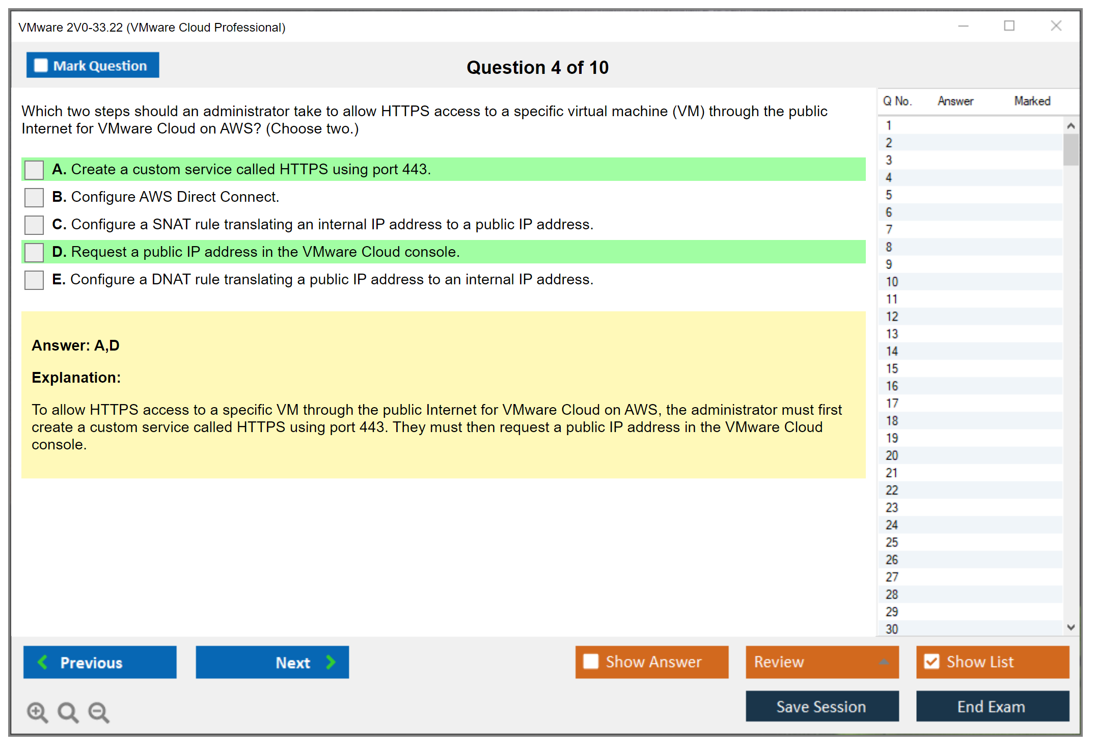This screenshot has width=1095, height=749.
Task: Click the zoom in magnifier icon
Action: click(37, 712)
